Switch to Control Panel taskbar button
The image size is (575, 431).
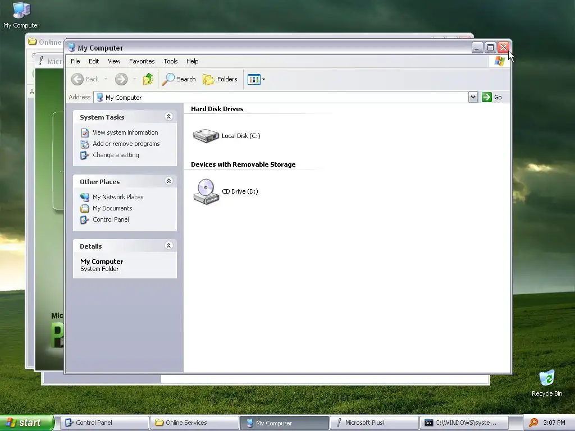[x=104, y=423]
